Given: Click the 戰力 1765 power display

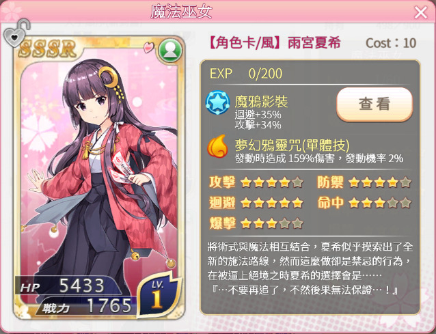Looking at the screenshot, I should [x=87, y=306].
